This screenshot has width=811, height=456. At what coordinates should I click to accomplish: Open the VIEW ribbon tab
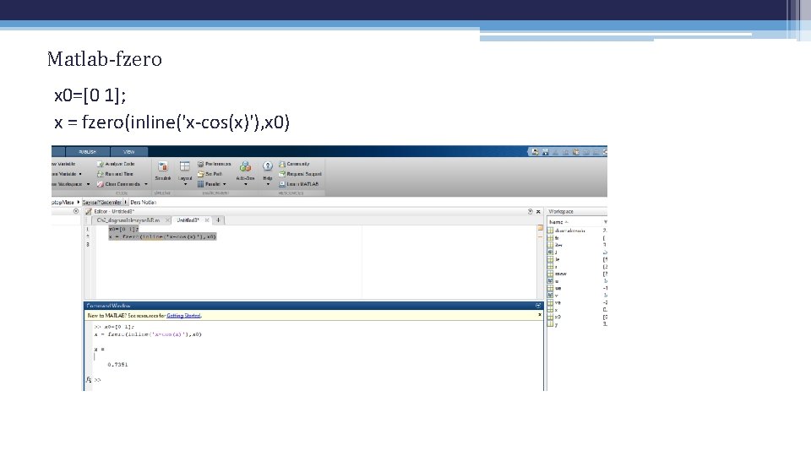[128, 152]
